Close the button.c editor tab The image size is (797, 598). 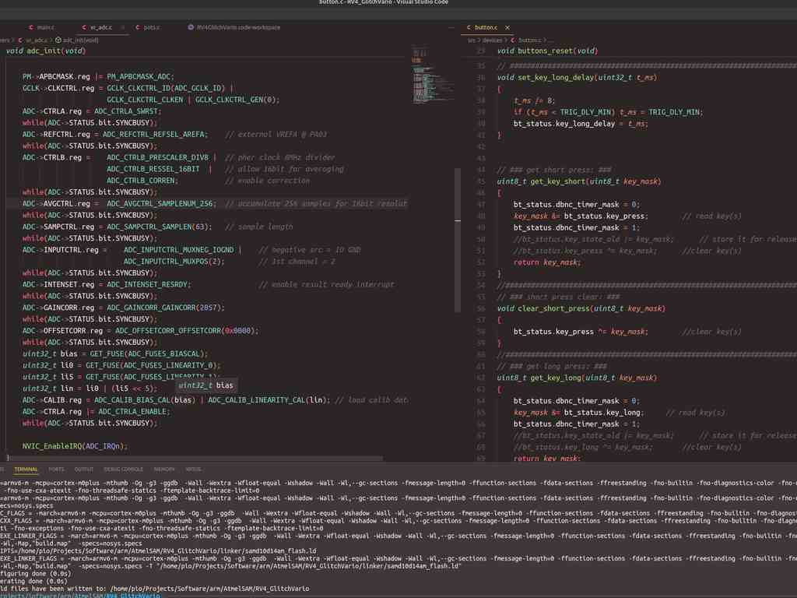coord(507,27)
